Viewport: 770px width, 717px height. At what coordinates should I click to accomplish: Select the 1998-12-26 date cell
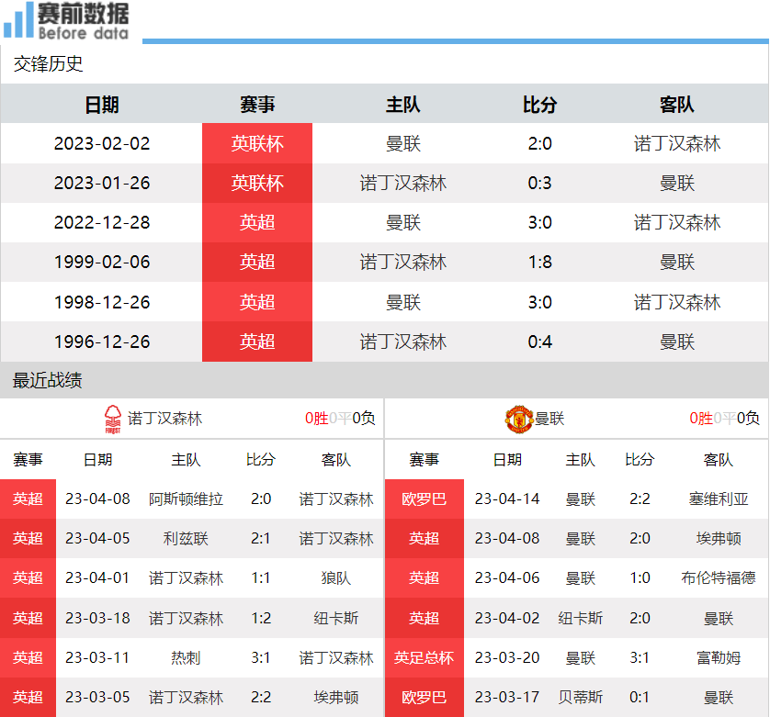tap(102, 302)
